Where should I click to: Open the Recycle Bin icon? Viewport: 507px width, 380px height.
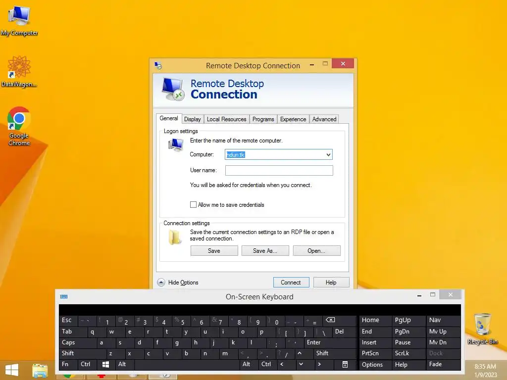pos(482,329)
